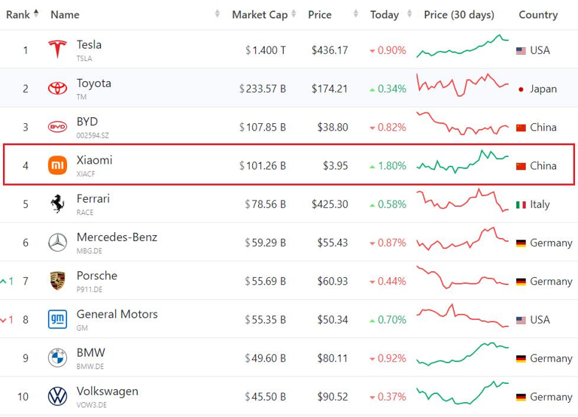Open the BMW company link
The width and height of the screenshot is (578, 417).
pyautogui.click(x=90, y=352)
